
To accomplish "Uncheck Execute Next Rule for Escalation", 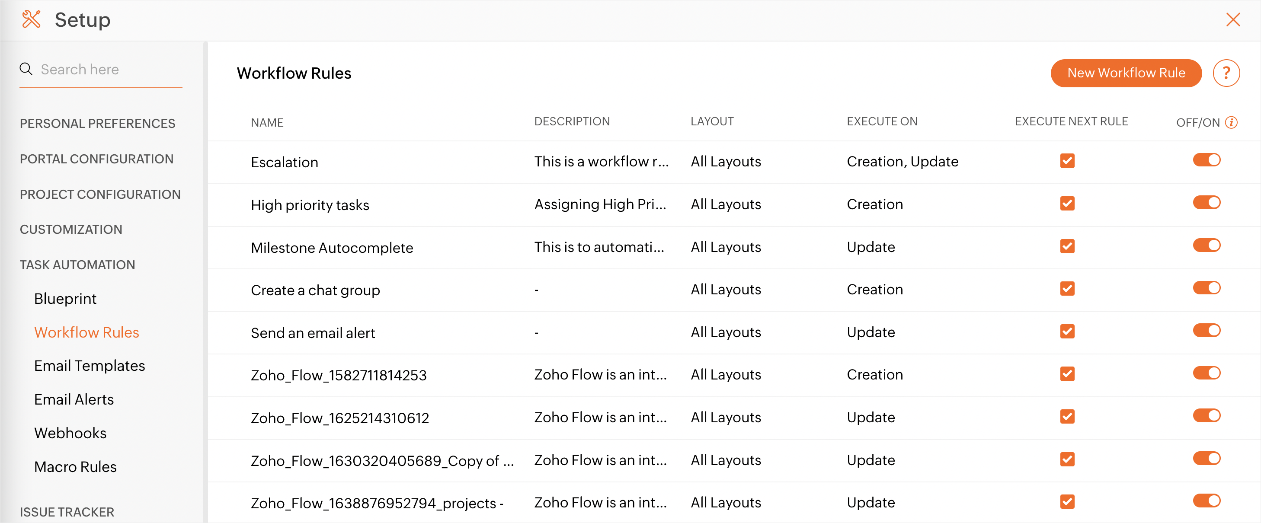I will click(x=1067, y=160).
